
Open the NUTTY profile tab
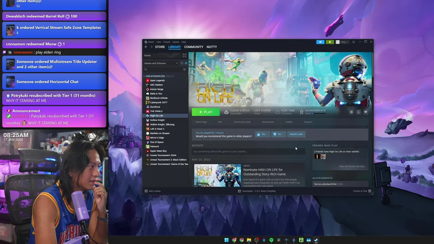[212, 47]
